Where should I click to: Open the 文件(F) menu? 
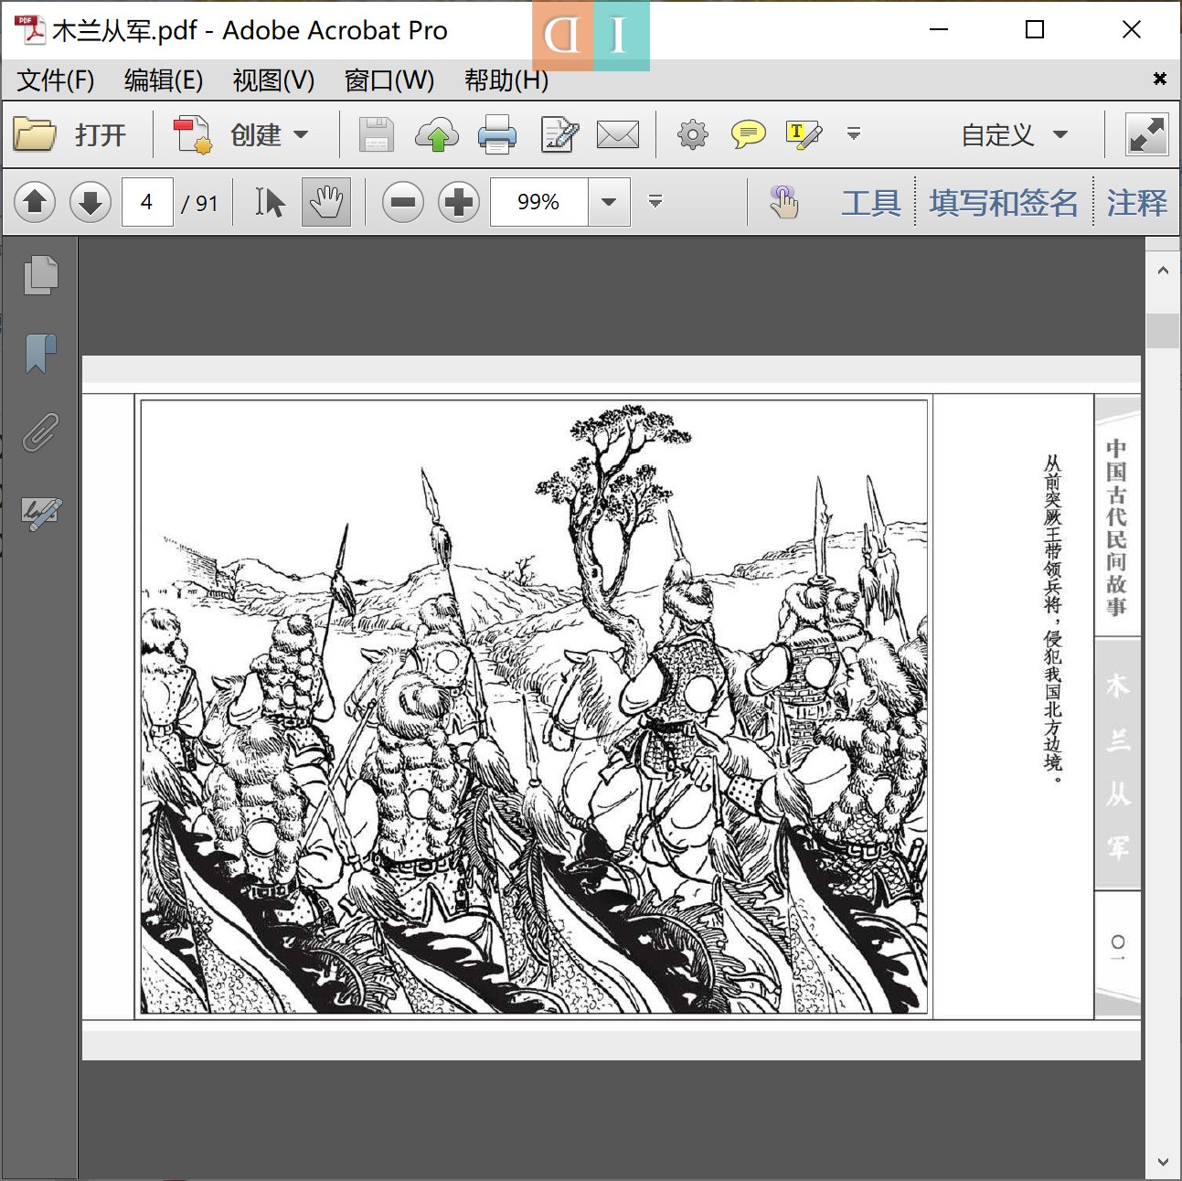(56, 80)
